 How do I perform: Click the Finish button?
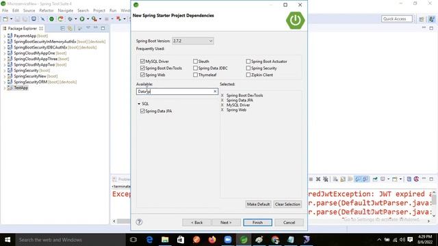[257, 222]
